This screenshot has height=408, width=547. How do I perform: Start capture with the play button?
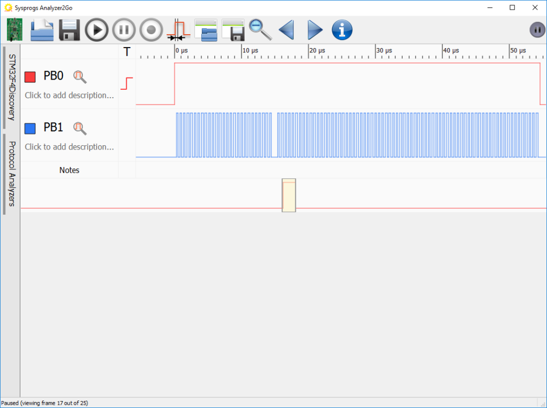tap(97, 30)
